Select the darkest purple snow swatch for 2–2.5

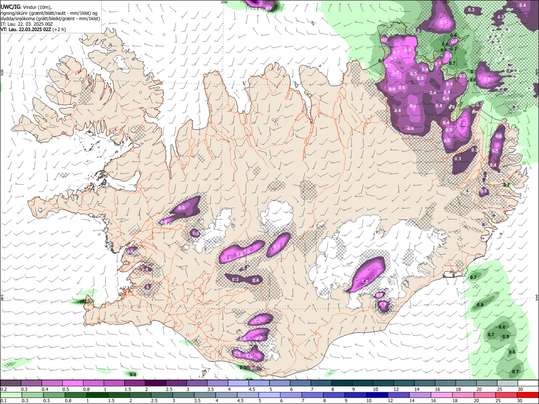click(155, 383)
